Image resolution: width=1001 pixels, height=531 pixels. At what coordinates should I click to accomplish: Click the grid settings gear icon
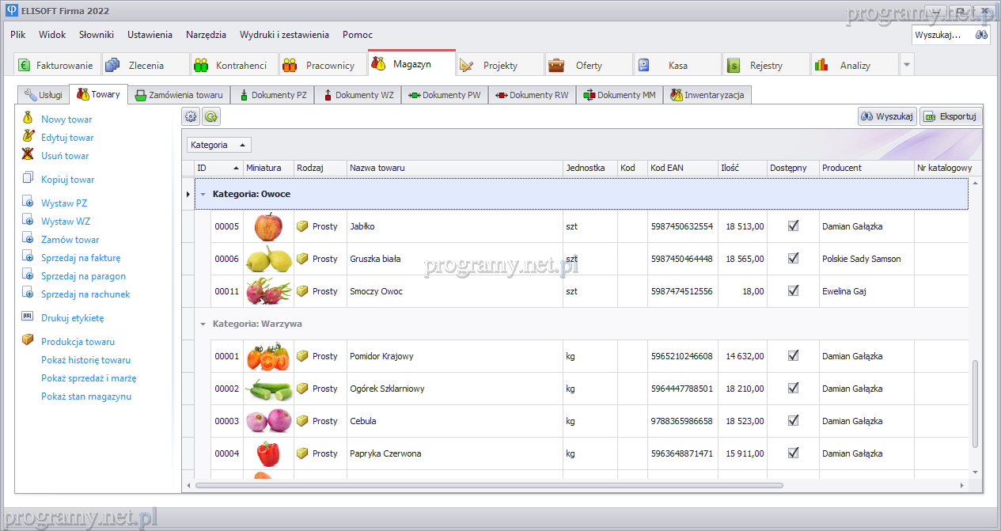pos(191,116)
